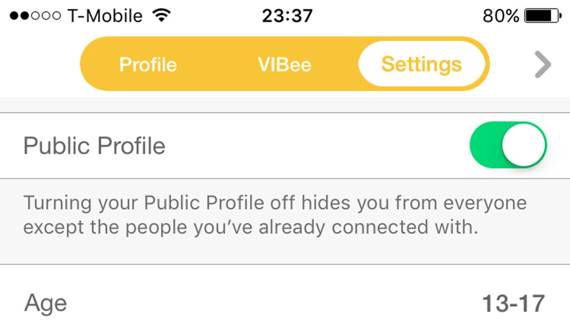Tap the white knob of the Public Profile switch

pyautogui.click(x=523, y=145)
